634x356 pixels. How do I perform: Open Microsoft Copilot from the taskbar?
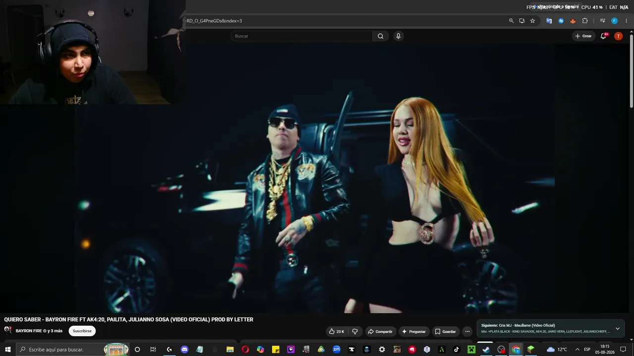click(261, 350)
